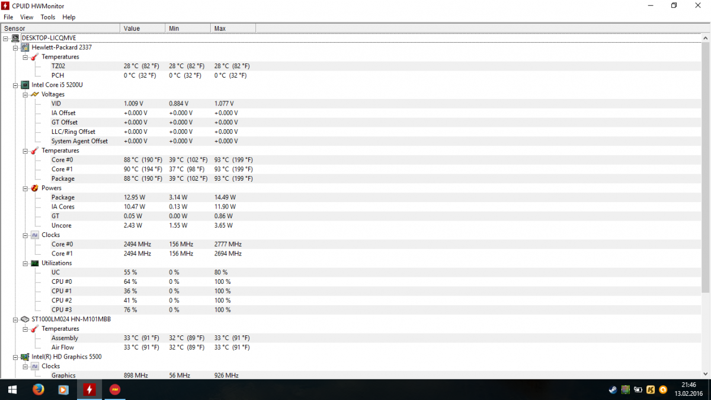
Task: Click the Sensor column header
Action: [x=60, y=28]
